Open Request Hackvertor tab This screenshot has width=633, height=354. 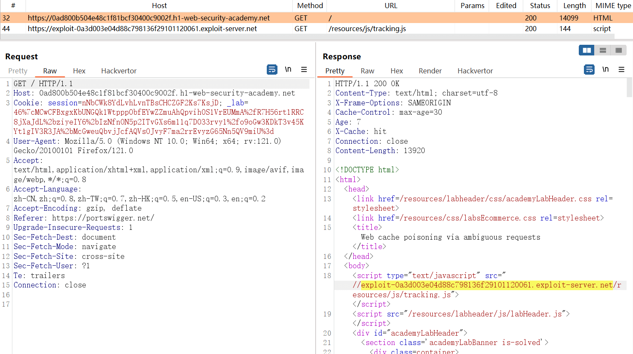[x=119, y=71]
